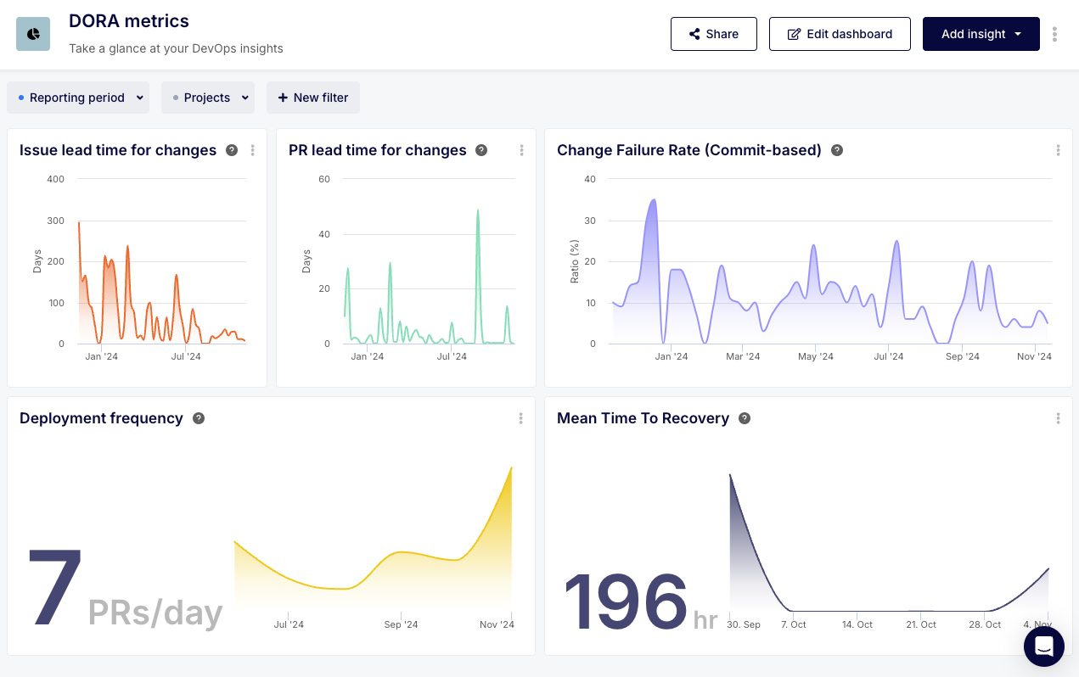Show Mean Time To Recovery help tooltip
The width and height of the screenshot is (1079, 677).
745,418
